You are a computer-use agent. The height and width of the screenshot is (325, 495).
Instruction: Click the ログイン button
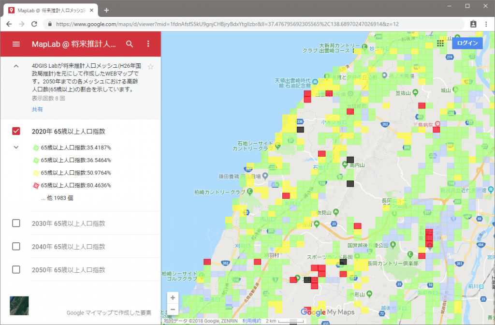pos(467,43)
